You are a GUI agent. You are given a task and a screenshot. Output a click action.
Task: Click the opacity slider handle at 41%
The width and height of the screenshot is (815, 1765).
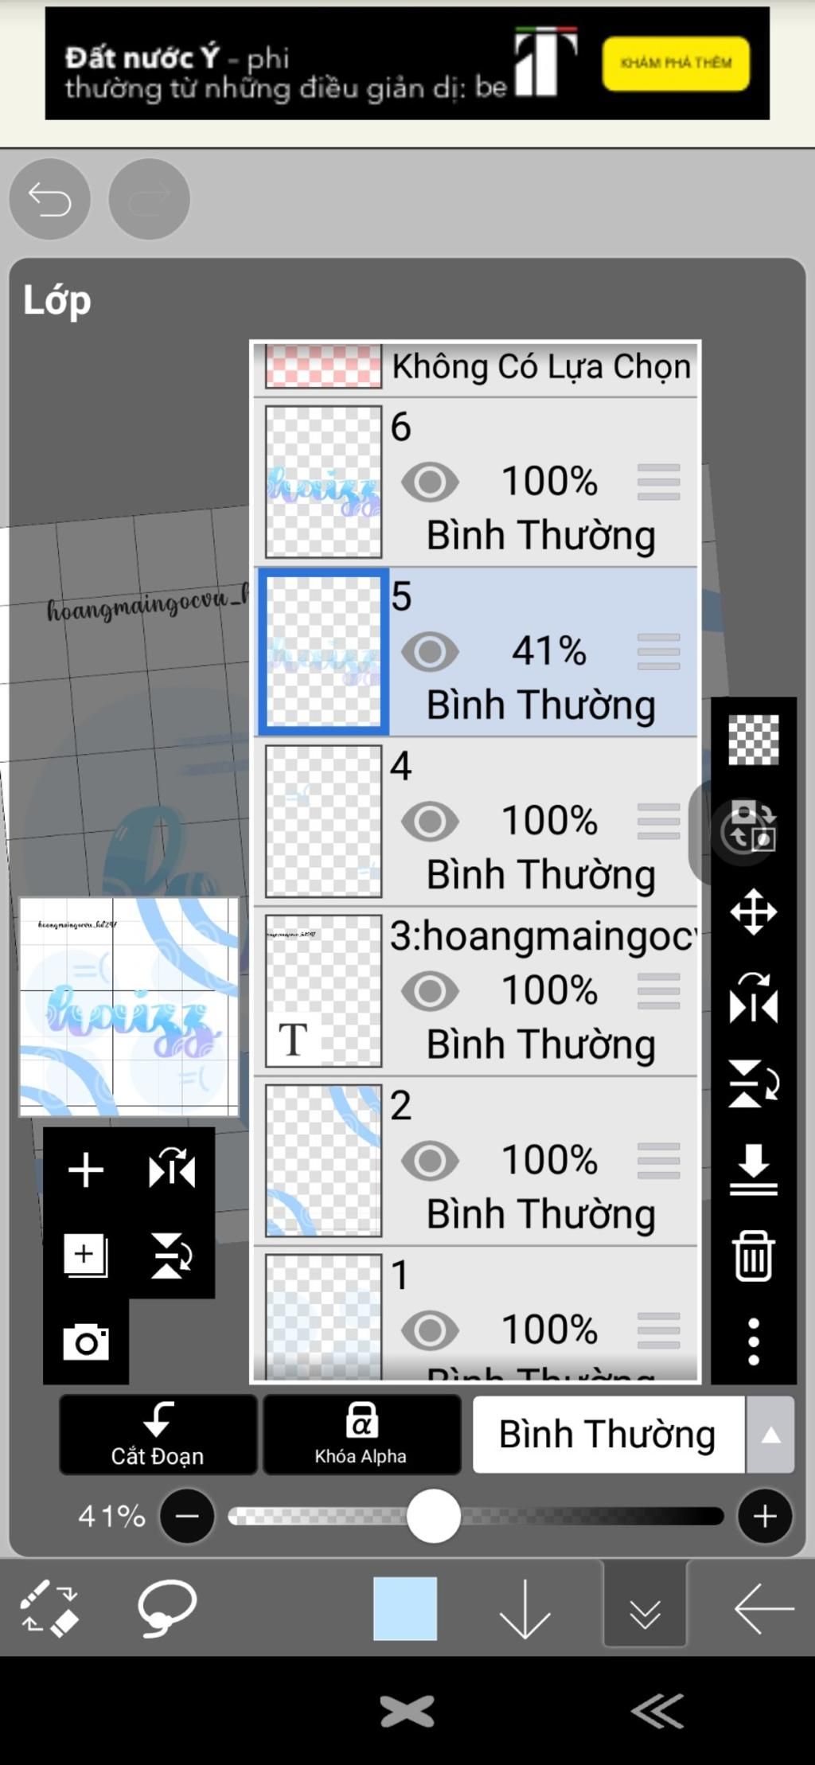(x=433, y=1516)
